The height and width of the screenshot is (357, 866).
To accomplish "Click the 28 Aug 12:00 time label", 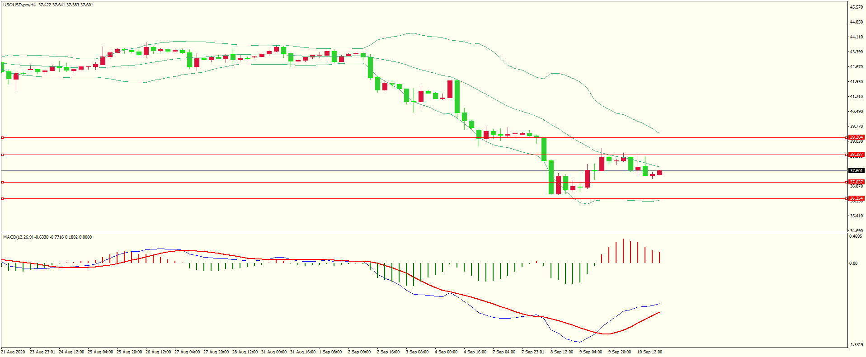I will click(x=245, y=352).
